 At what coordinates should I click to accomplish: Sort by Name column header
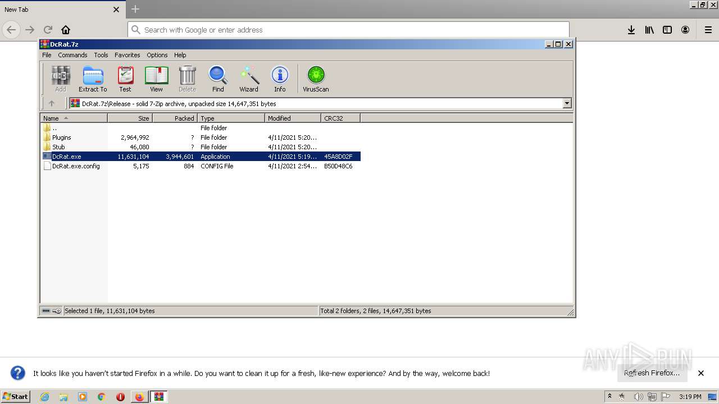(x=74, y=118)
